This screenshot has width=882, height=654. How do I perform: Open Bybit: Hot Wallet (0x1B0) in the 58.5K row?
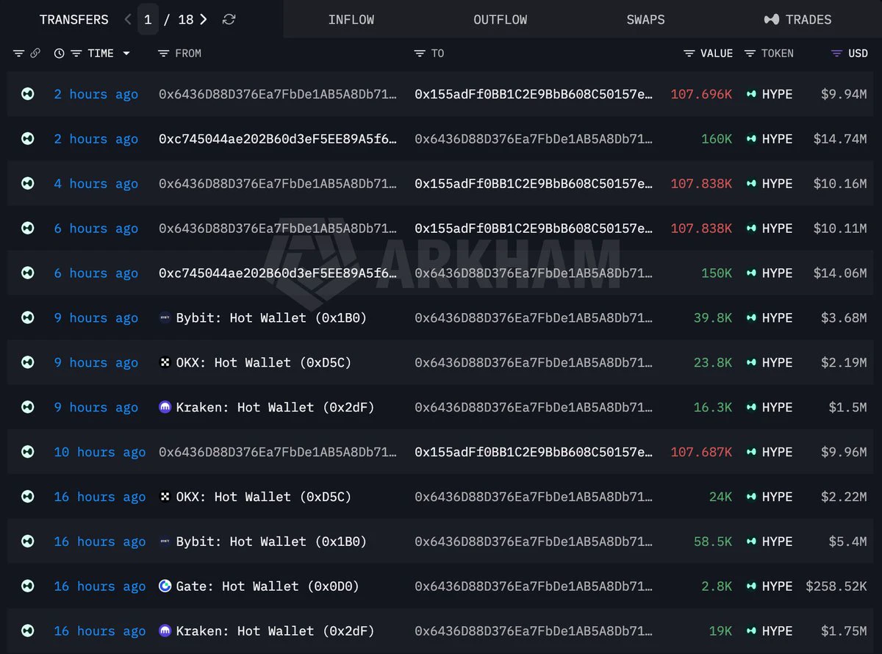pos(271,542)
